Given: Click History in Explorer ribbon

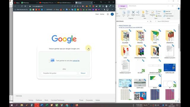Looking at the screenshot, I should [x=159, y=16].
